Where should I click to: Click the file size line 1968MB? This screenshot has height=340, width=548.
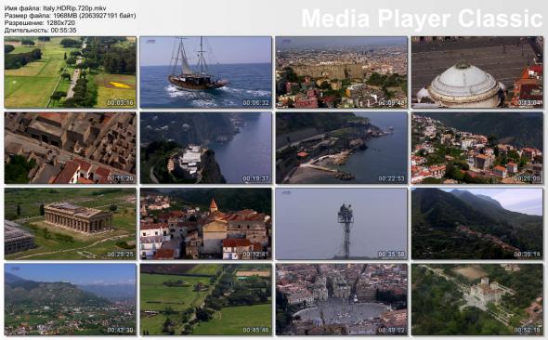tap(71, 16)
